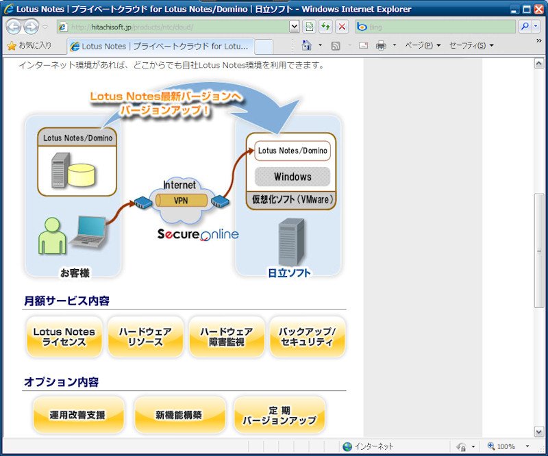Viewport: 548px width, 456px height.
Task: Click the customer server and database icon
Action: (73, 170)
